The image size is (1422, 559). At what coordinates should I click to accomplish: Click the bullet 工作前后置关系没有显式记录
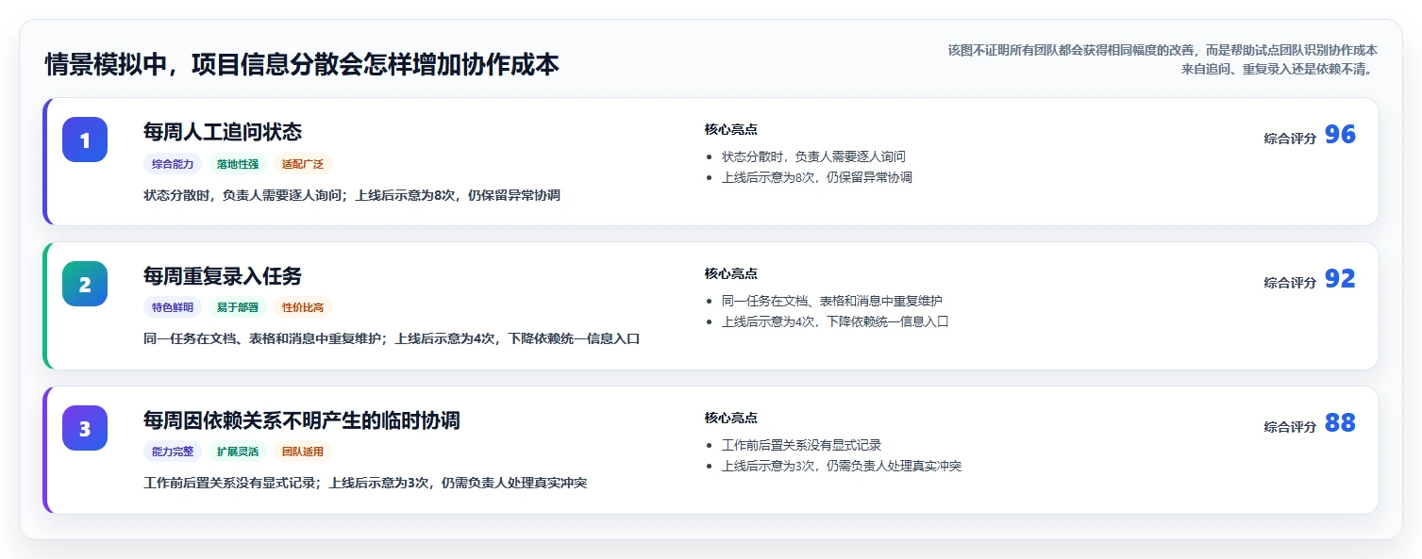click(x=801, y=445)
